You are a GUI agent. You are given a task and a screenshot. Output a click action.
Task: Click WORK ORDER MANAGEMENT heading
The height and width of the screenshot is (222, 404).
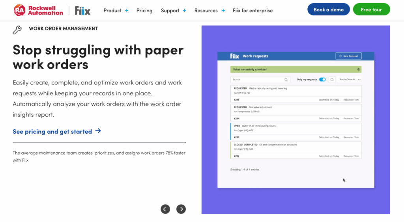(x=64, y=28)
